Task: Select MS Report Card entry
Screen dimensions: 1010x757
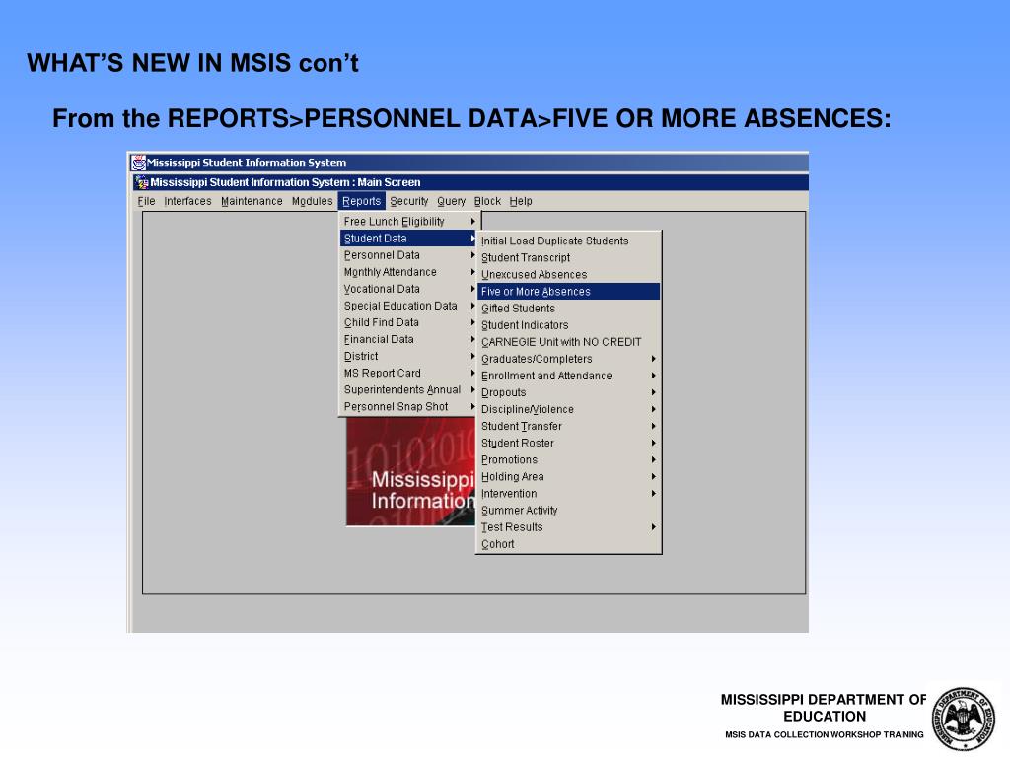Action: [408, 373]
